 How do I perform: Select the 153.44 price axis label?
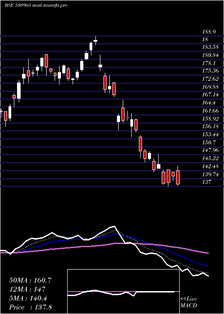pos(211,135)
